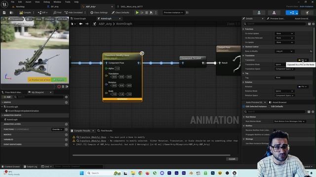Open the LOD Auto viewport menu
The height and width of the screenshot is (177, 316).
[x=62, y=19]
